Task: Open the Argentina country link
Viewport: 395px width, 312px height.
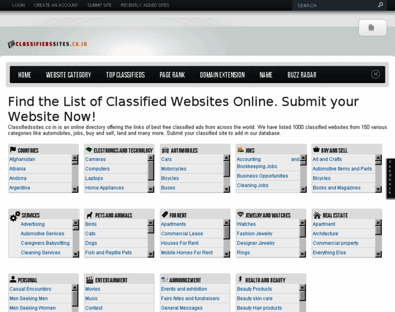Action: (20, 188)
